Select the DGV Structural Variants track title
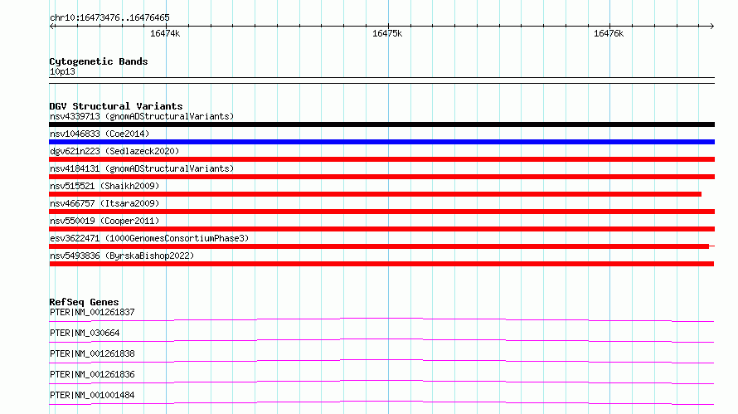This screenshot has height=414, width=738. click(116, 106)
